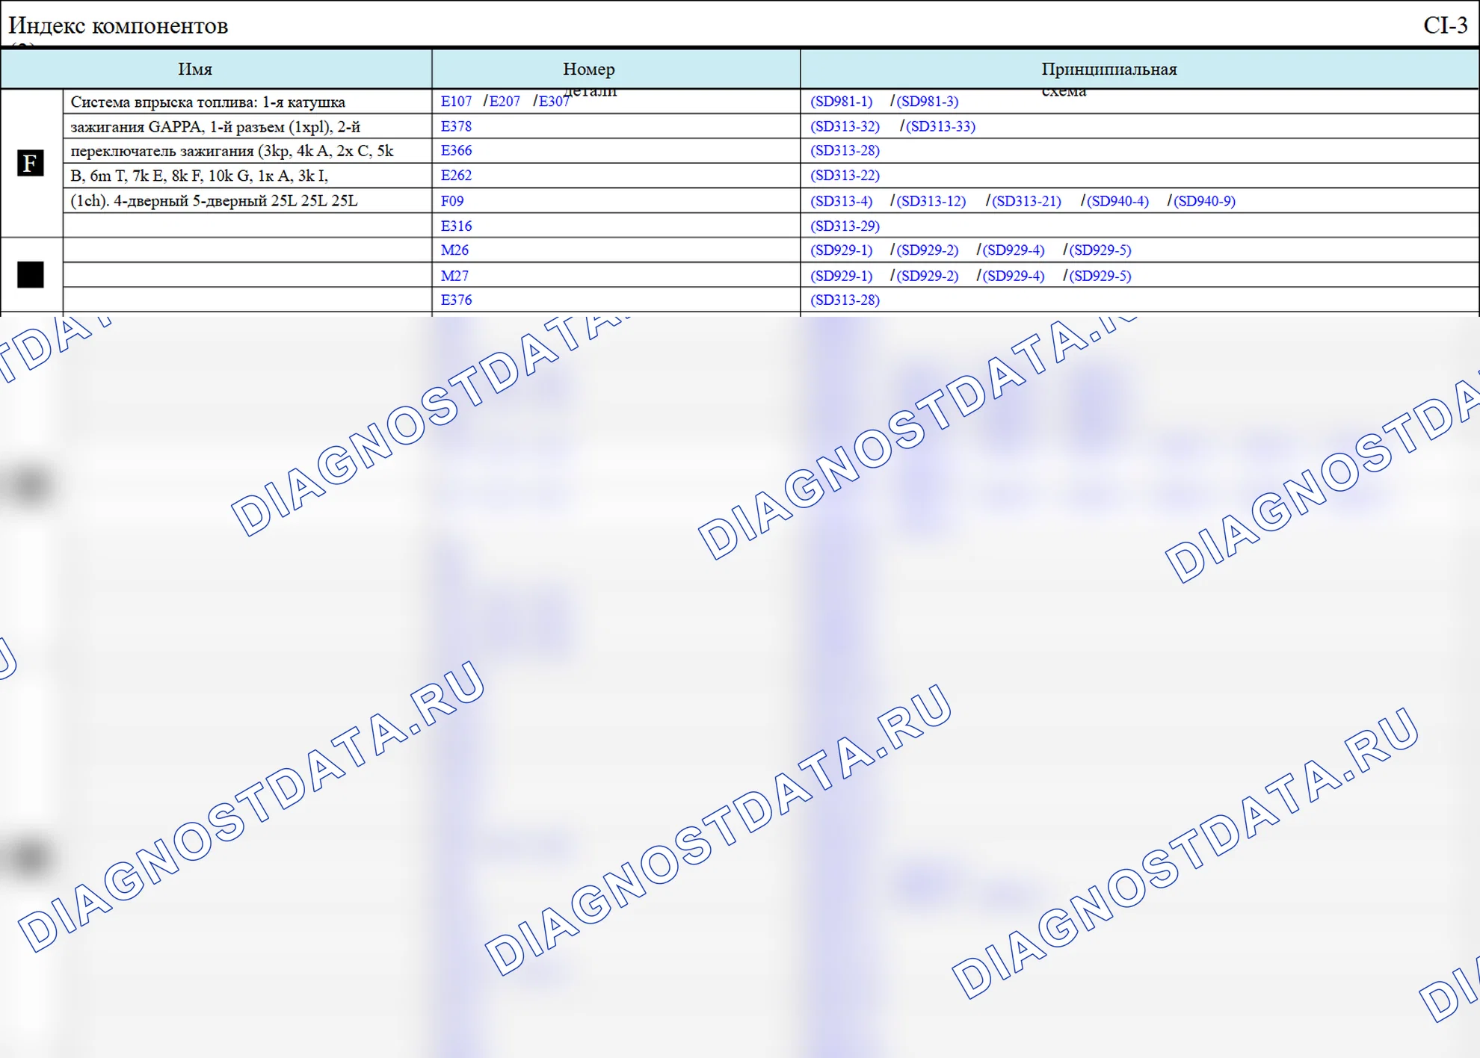
Task: Click the (SD313-21) schematic link
Action: point(1027,201)
